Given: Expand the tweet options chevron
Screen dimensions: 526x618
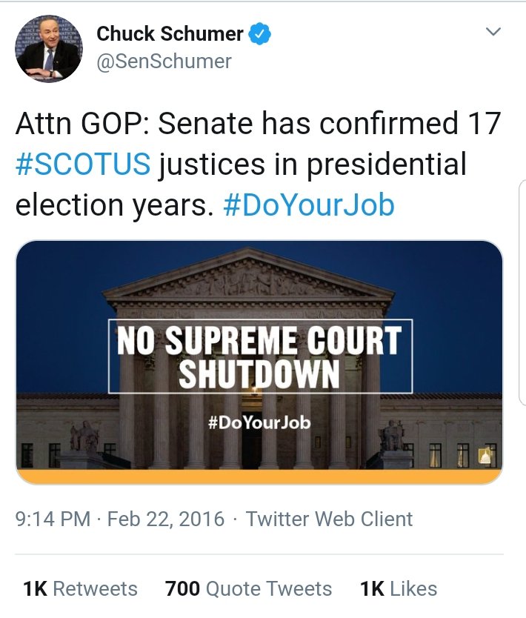Looking at the screenshot, I should [x=493, y=32].
